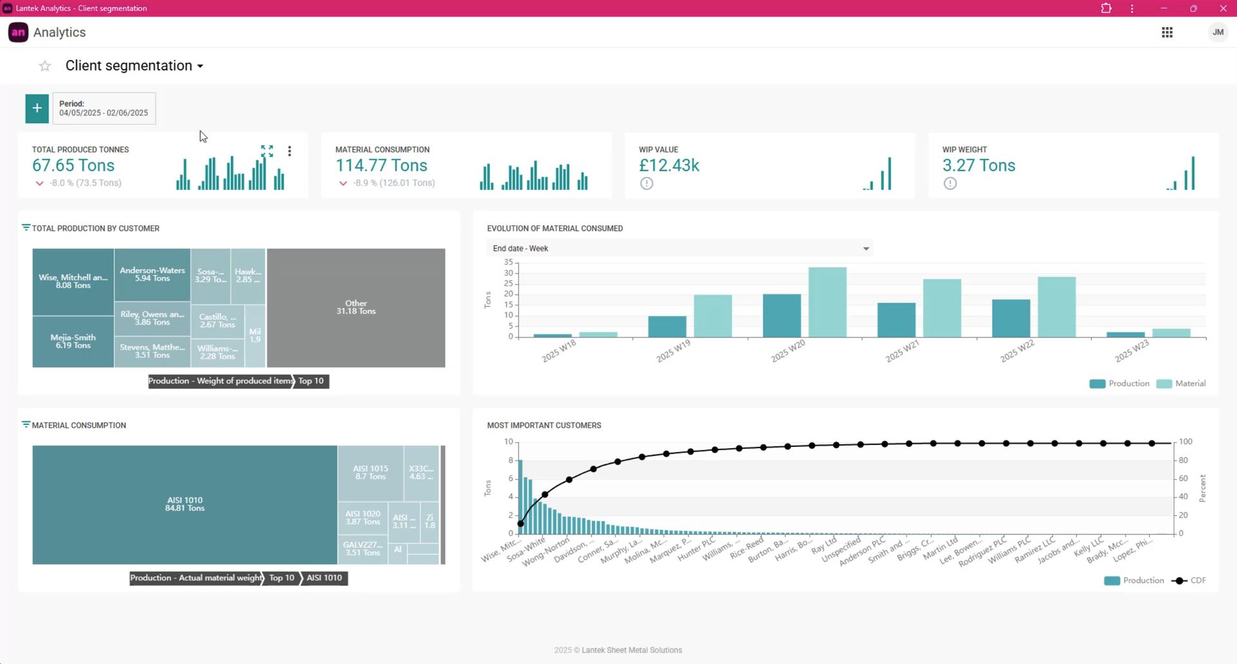Select the Stevens, Matthe... 3.51 Tons tile
Image resolution: width=1237 pixels, height=664 pixels.
click(152, 352)
